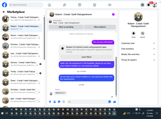Open File Explorer on the taskbar
Screen dimensions: 161x119
pos(16,109)
